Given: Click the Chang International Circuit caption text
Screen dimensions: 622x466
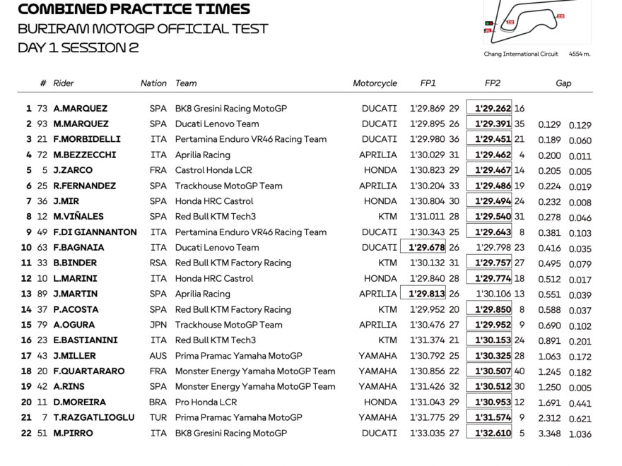Looking at the screenshot, I should [521, 54].
